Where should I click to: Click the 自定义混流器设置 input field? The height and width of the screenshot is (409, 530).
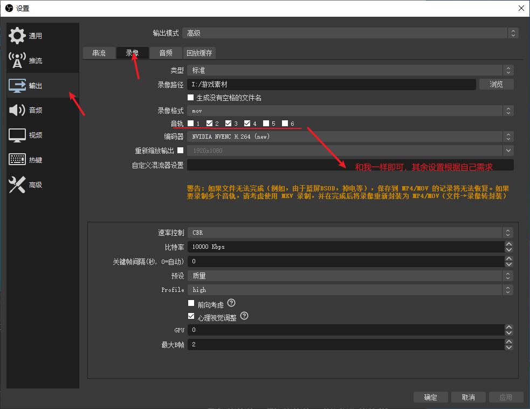coord(350,165)
